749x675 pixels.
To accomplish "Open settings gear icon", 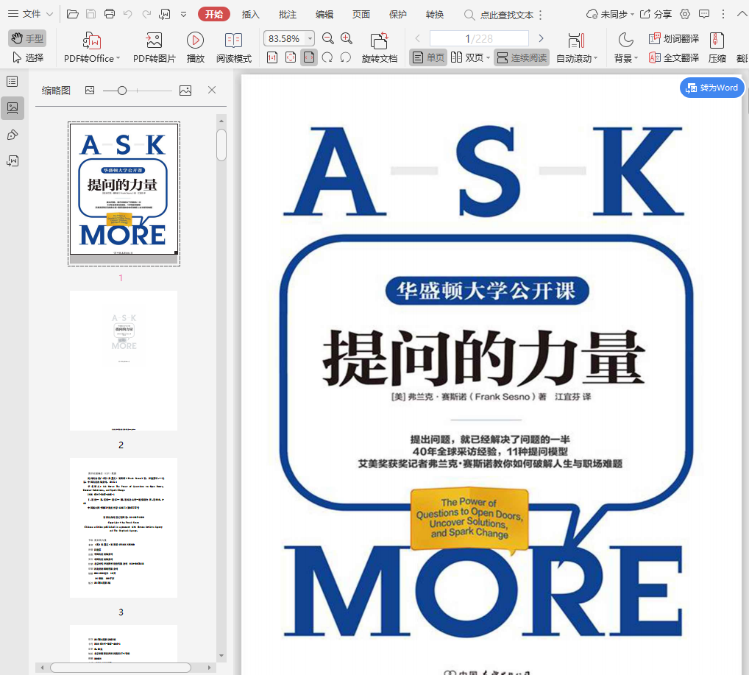I will 685,14.
